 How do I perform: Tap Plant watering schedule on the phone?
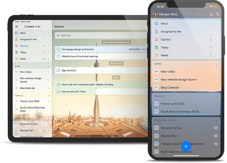click(x=186, y=152)
